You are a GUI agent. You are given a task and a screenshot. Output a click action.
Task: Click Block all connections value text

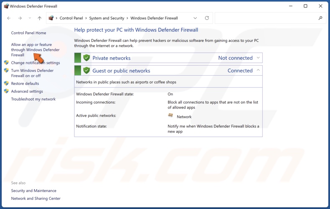[213, 105]
